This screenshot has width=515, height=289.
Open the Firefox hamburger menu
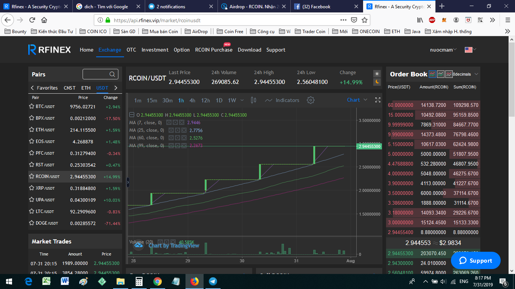click(x=507, y=20)
